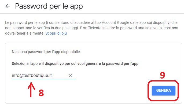Go back using the left arrow icon
The image size is (184, 104).
(x=8, y=6)
